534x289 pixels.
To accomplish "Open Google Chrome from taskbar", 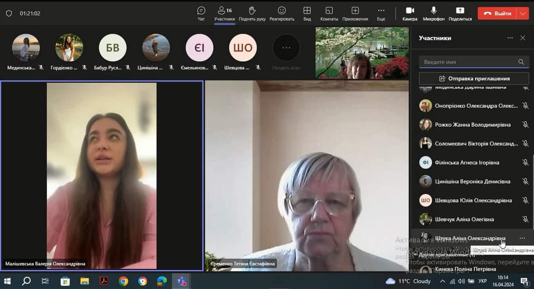I will pos(123,281).
